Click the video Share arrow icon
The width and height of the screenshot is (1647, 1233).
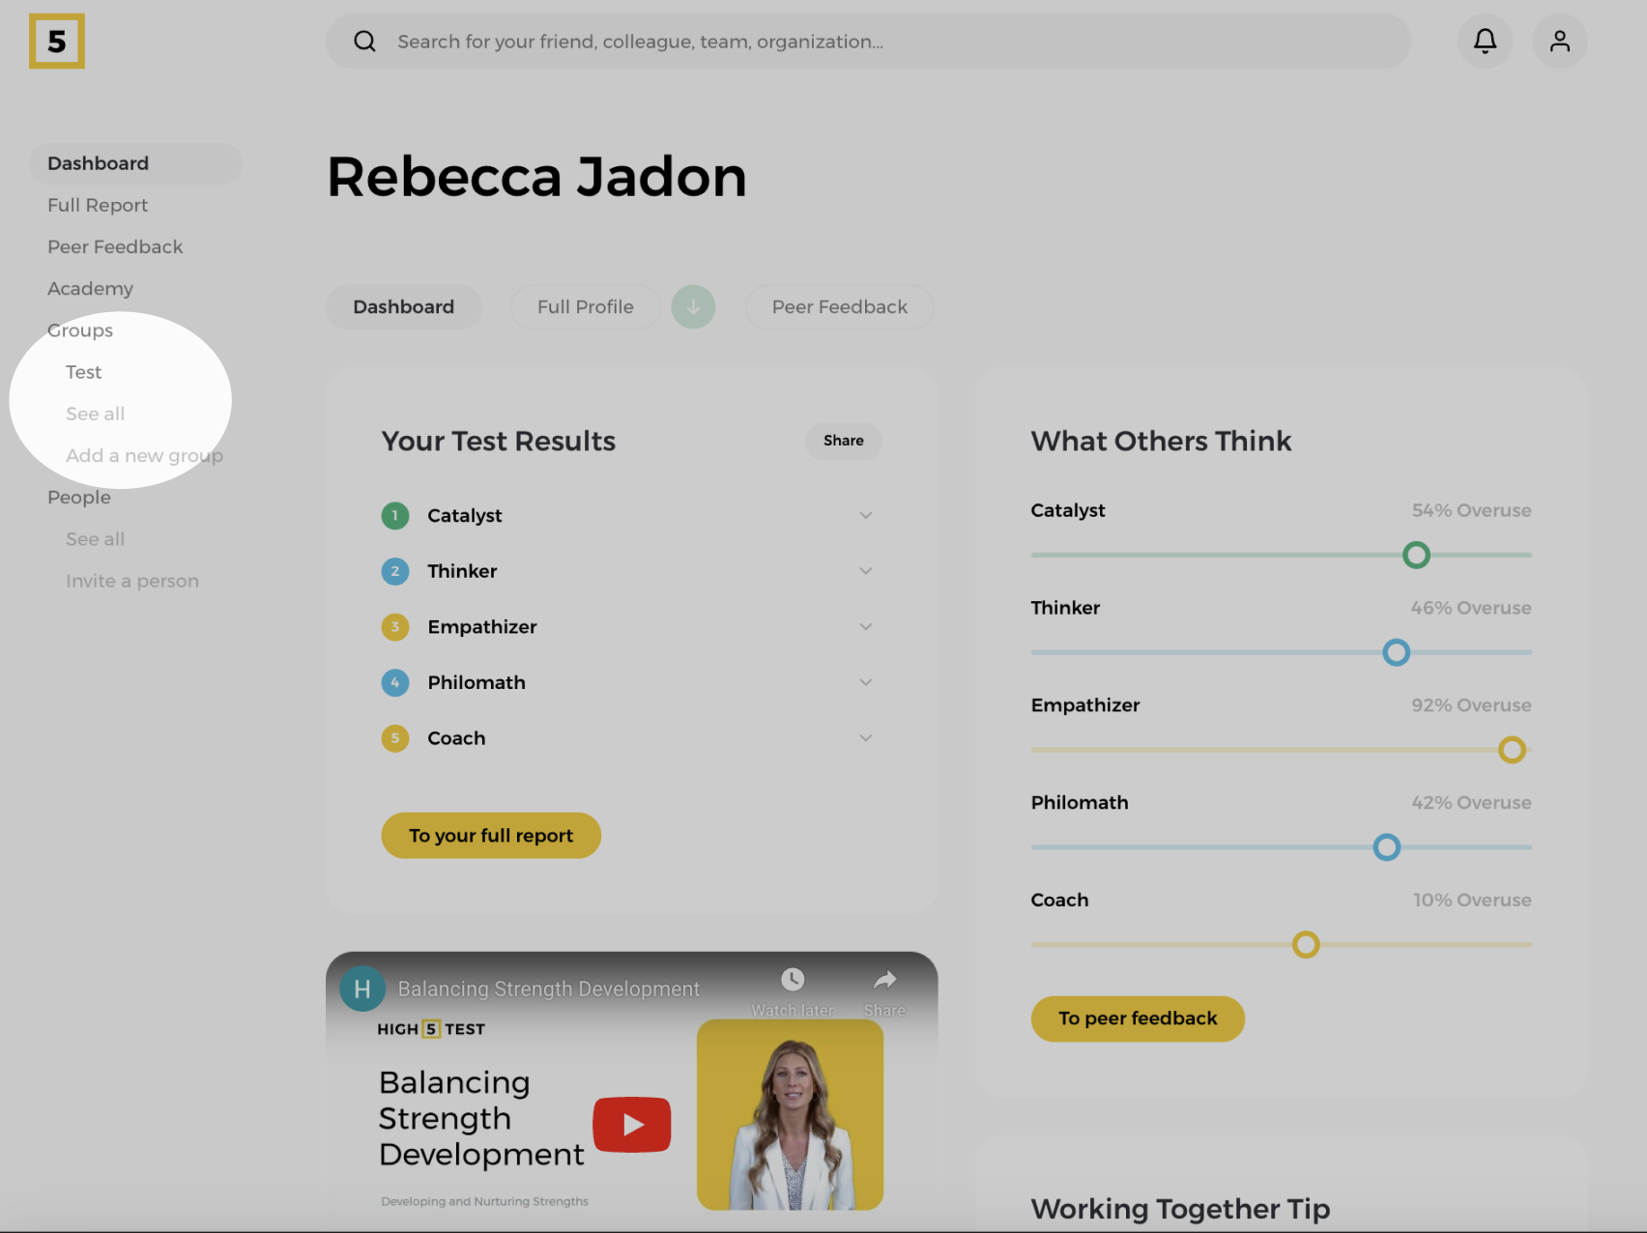884,980
